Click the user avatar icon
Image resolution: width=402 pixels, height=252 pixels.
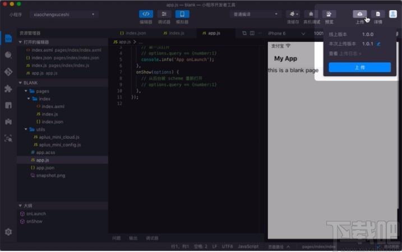pos(393,14)
